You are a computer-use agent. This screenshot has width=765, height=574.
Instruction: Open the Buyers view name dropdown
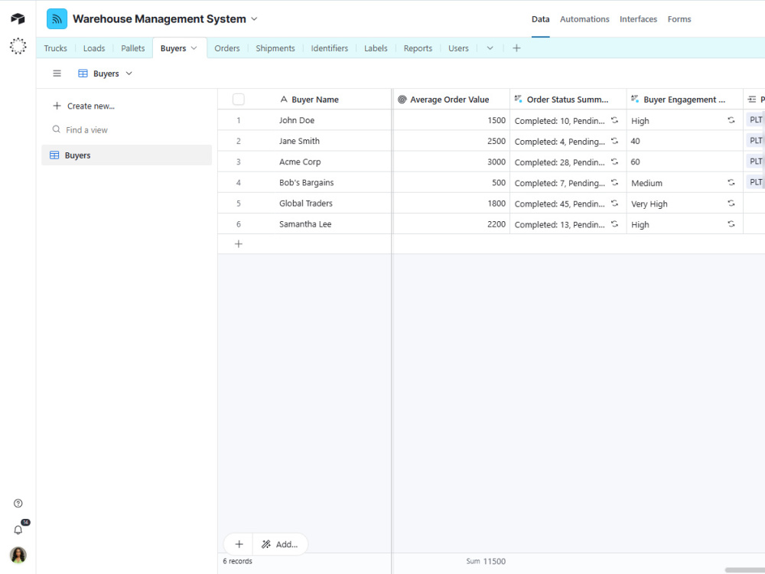coord(129,73)
